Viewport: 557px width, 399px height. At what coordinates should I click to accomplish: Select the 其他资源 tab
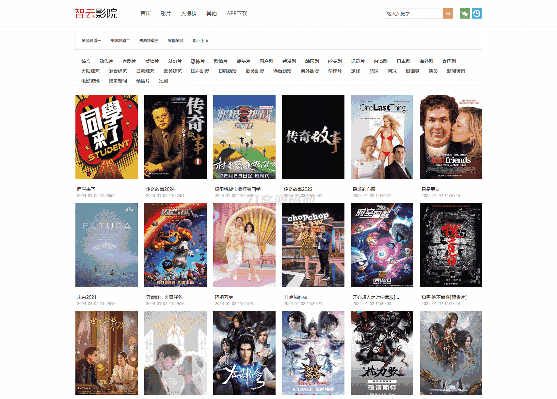176,40
